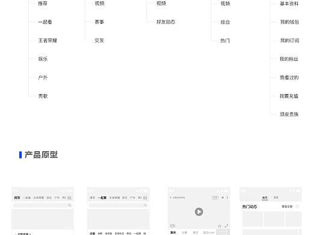The height and width of the screenshot is (235, 313).
Task: Select the 王者荣耀 tree node
Action: pyautogui.click(x=48, y=40)
